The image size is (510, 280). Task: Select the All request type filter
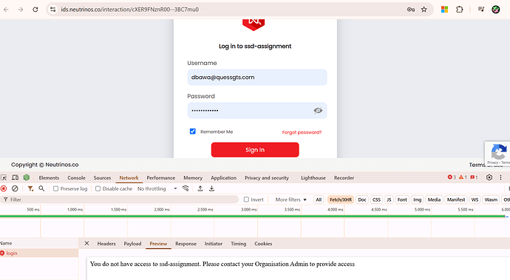point(319,199)
